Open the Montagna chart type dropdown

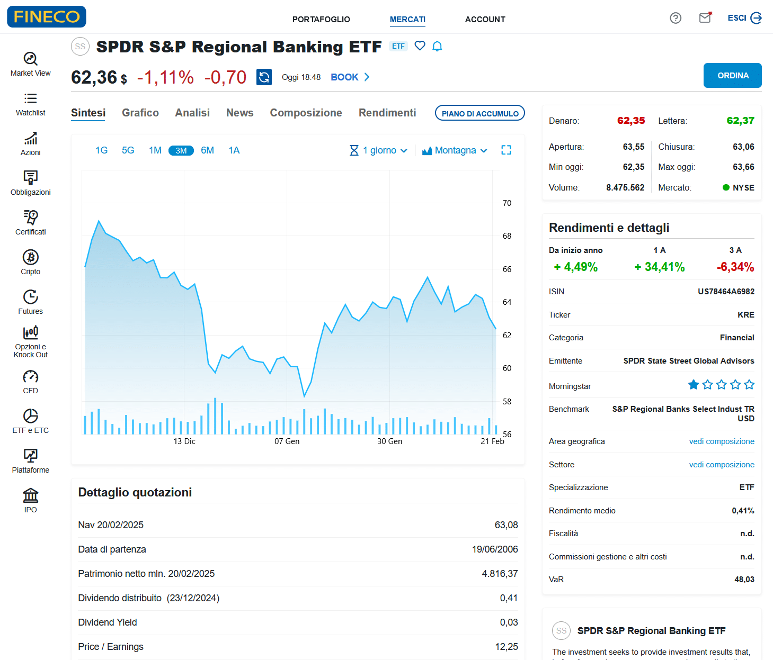click(x=455, y=150)
